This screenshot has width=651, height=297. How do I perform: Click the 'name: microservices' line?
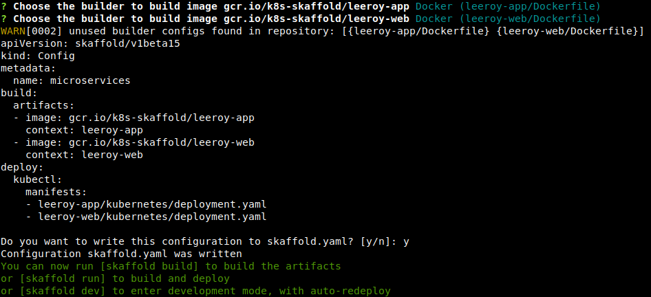[x=72, y=80]
